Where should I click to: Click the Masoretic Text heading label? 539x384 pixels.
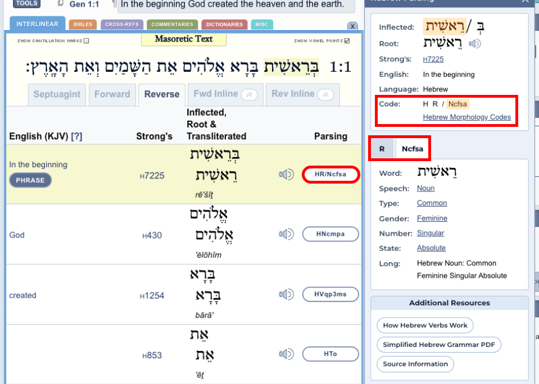point(184,39)
